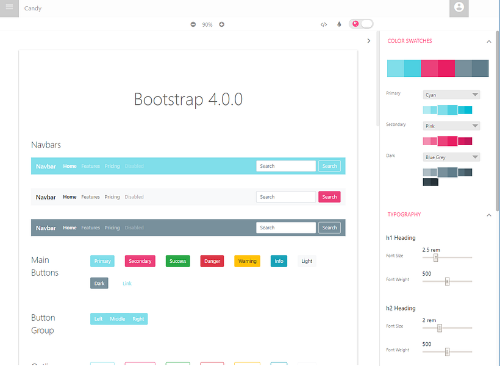500x366 pixels.
Task: Click the Search button in the cyan navbar
Action: tap(329, 166)
